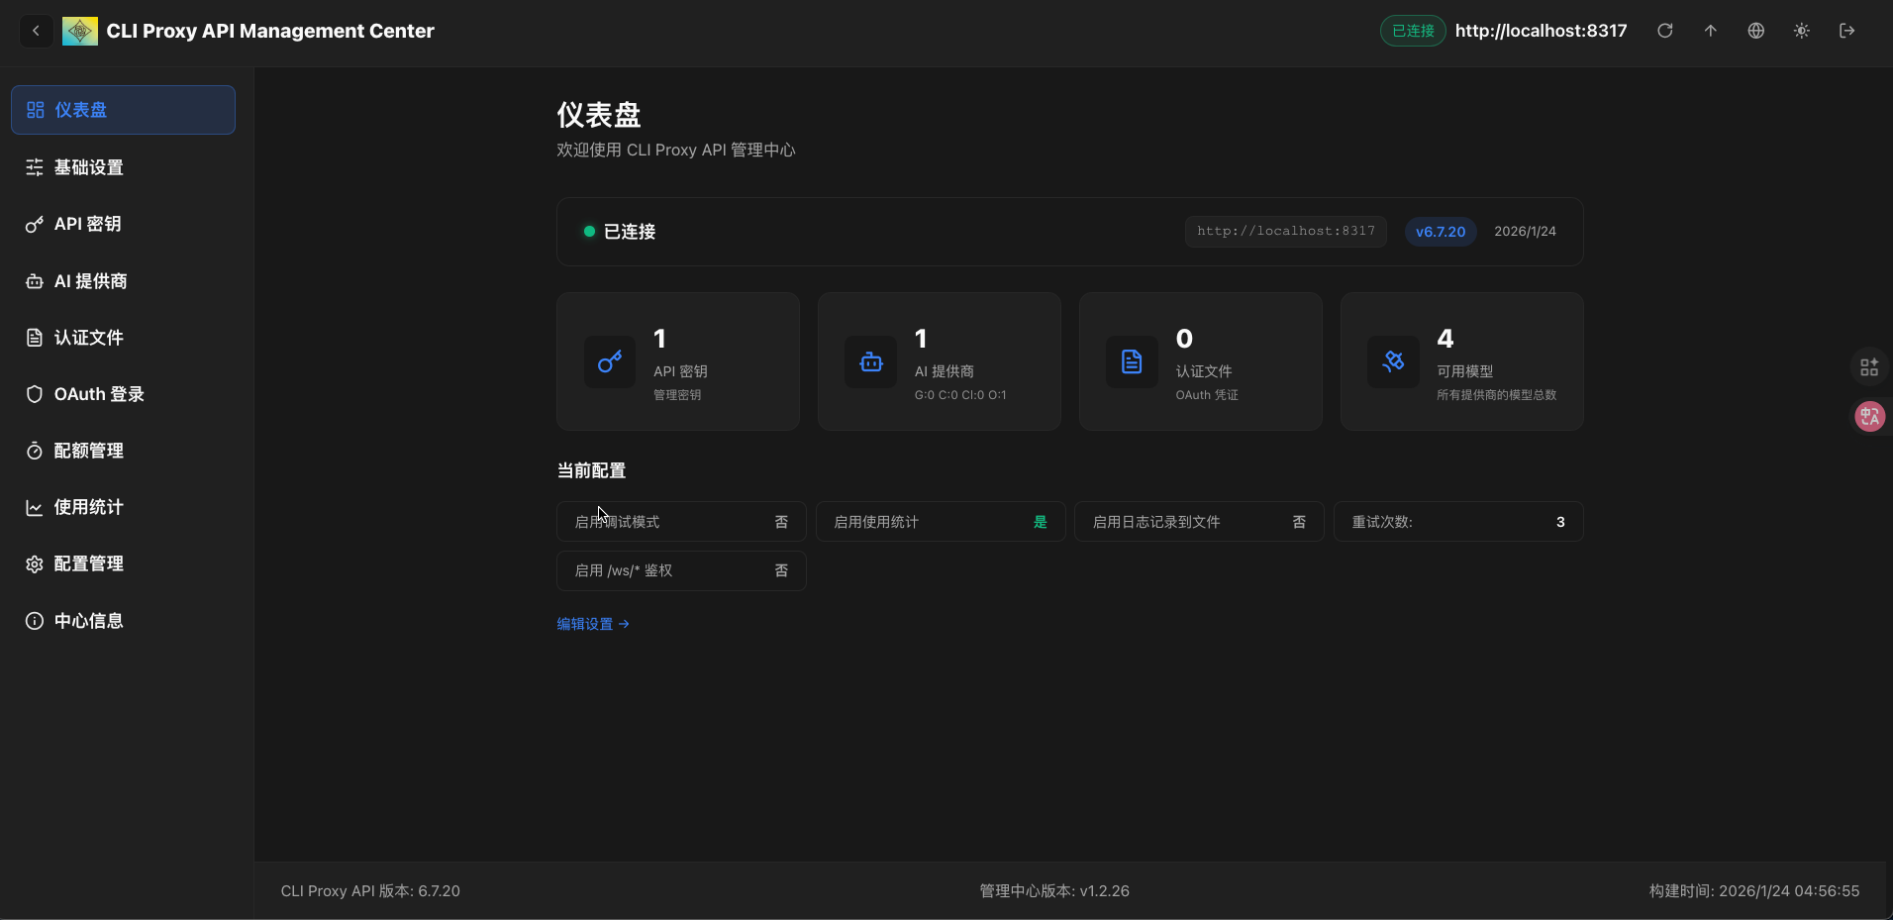Click the 重试次数 value 3
Screen dimensions: 1893x920
(x=1560, y=522)
